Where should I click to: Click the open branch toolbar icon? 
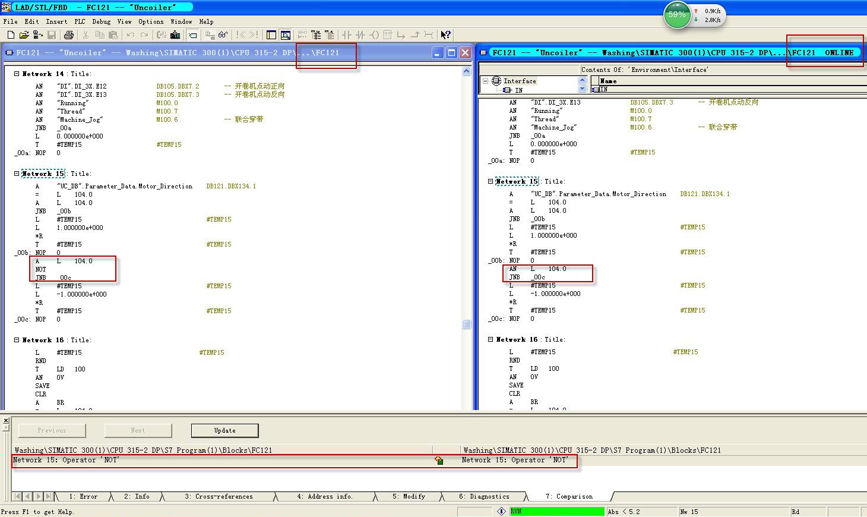pyautogui.click(x=401, y=35)
